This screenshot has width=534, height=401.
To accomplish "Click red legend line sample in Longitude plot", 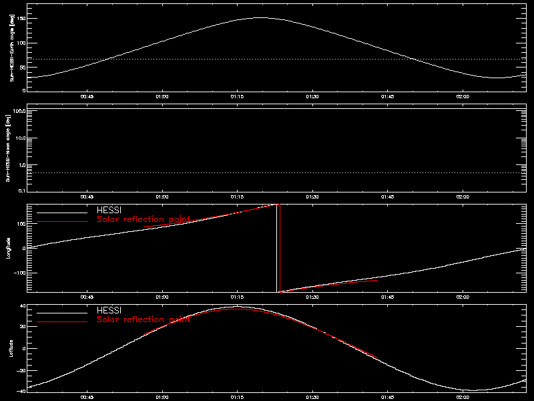I will click(62, 222).
